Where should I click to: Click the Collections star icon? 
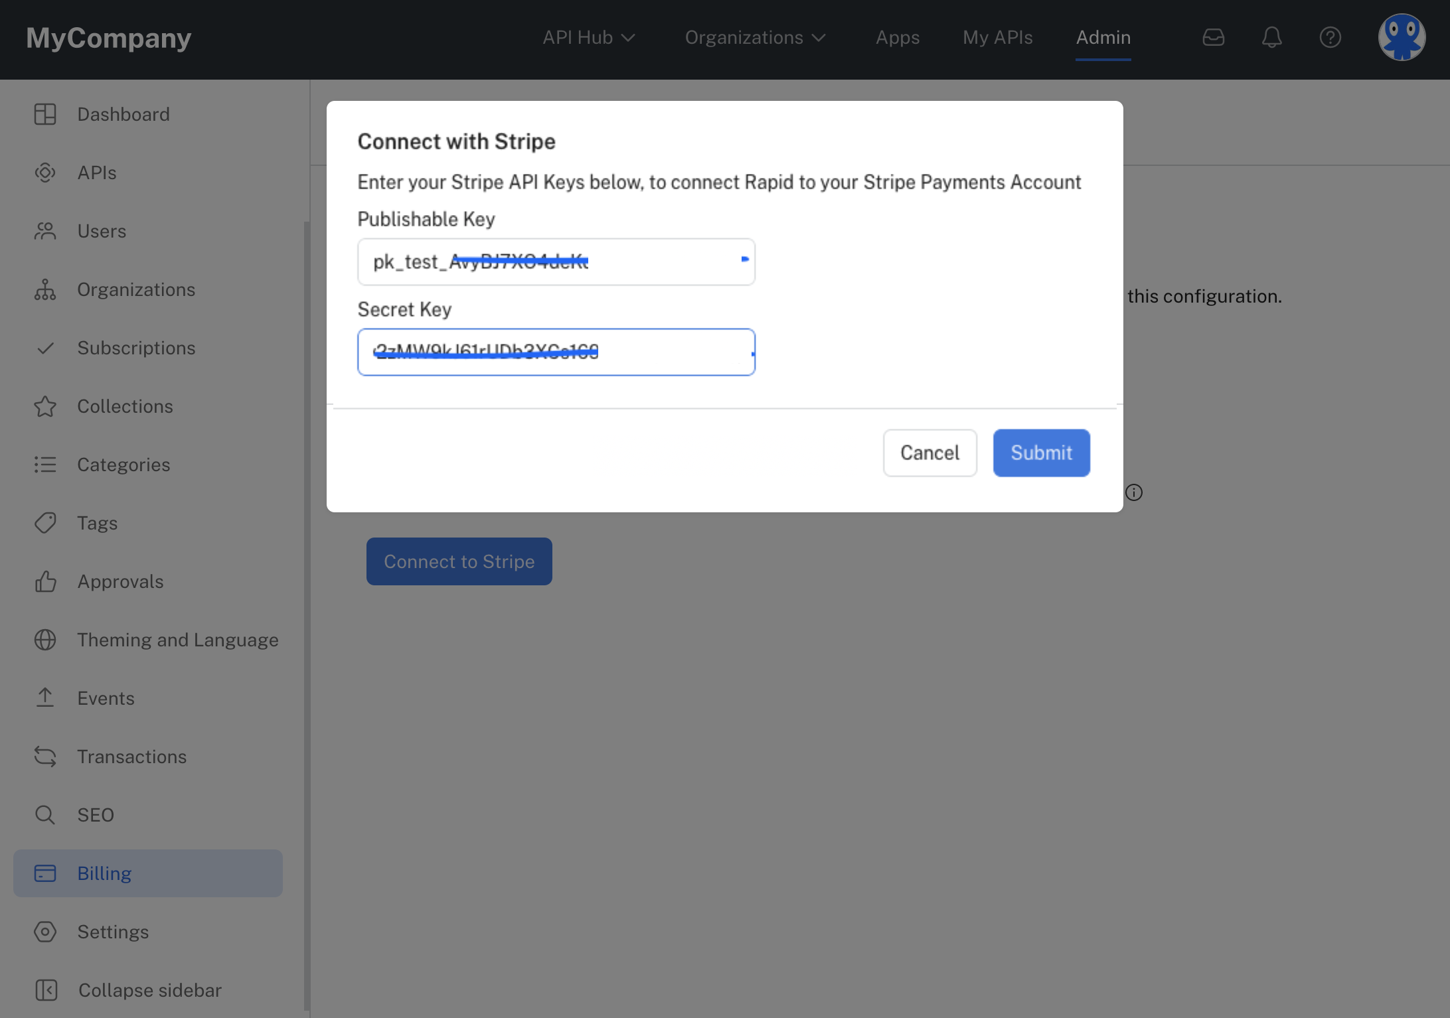point(45,406)
